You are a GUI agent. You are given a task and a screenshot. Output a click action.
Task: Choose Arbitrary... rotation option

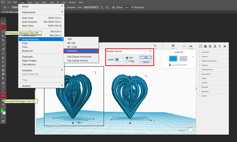pyautogui.click(x=81, y=51)
